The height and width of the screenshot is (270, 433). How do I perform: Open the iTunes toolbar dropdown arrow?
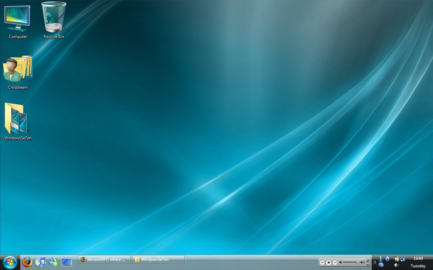368,264
